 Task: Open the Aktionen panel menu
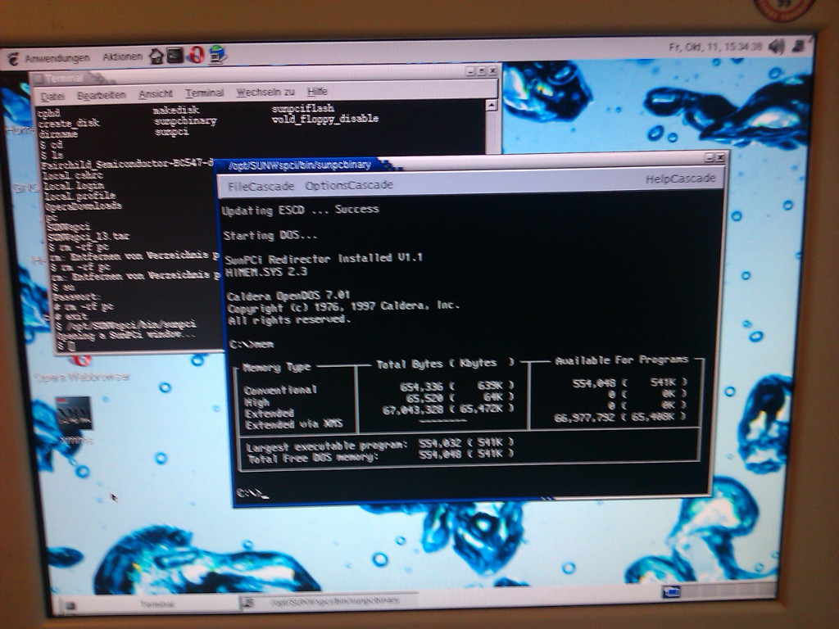point(123,57)
